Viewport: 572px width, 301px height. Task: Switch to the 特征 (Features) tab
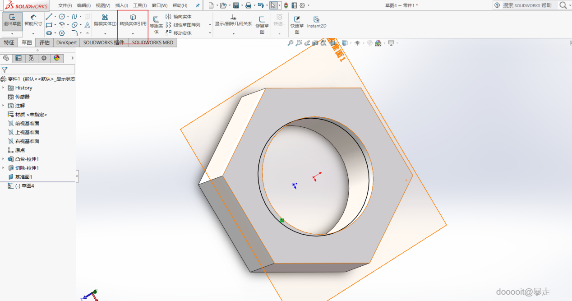(9, 42)
